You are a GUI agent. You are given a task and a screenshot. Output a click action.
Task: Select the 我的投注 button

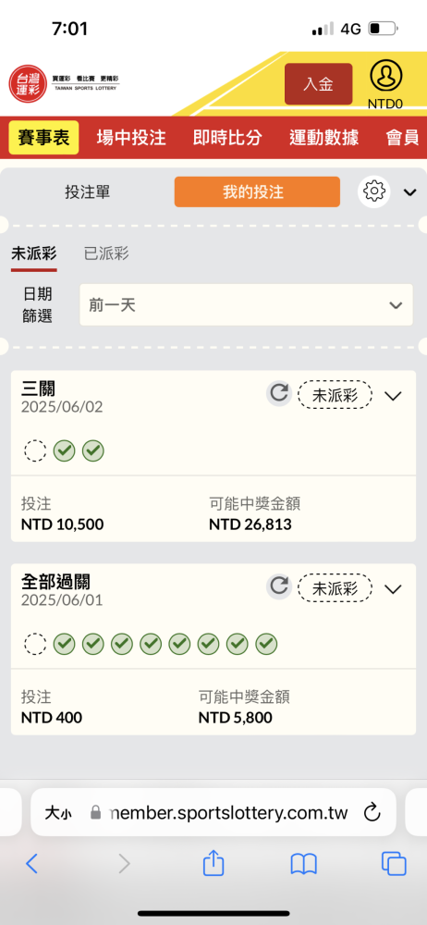(x=257, y=191)
